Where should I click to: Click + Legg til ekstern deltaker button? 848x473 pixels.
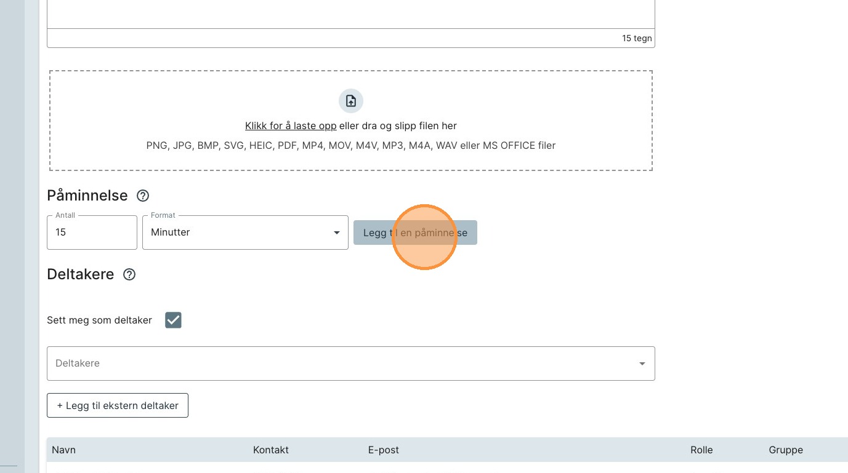pos(118,405)
